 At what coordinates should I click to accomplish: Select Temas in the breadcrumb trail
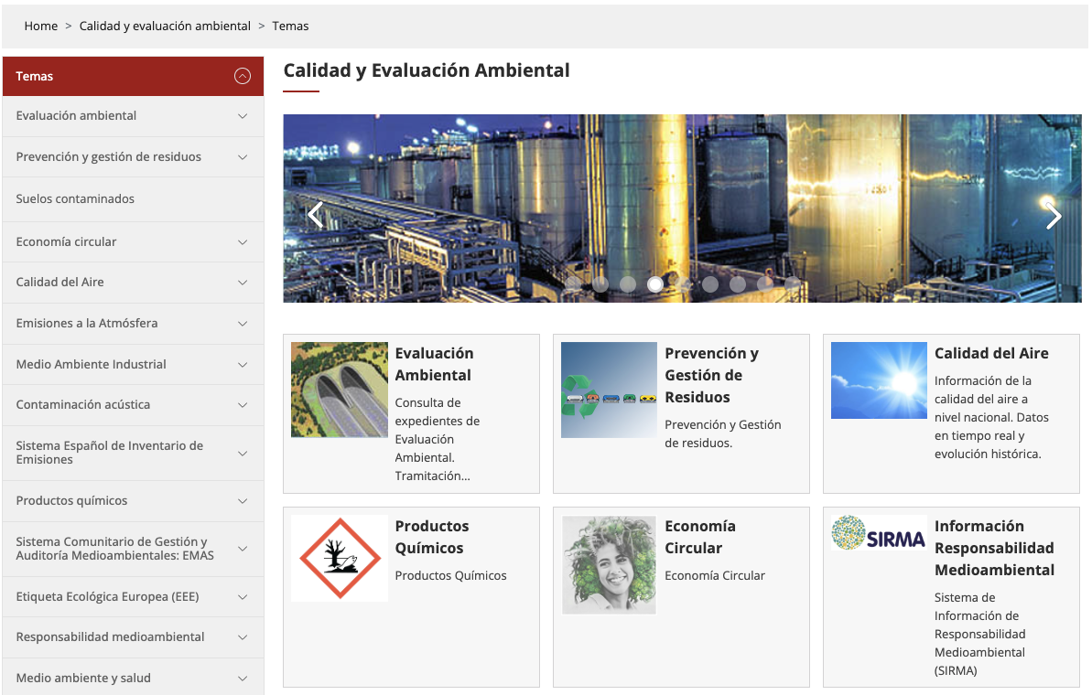(x=290, y=26)
